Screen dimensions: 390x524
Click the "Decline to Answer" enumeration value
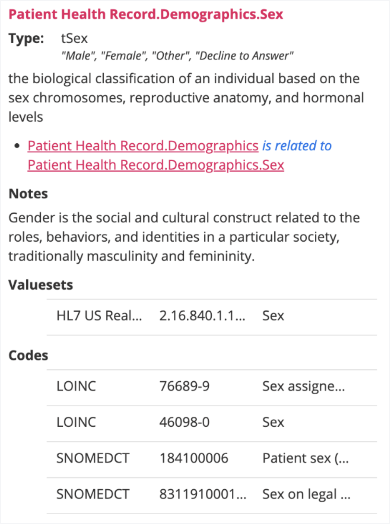244,56
